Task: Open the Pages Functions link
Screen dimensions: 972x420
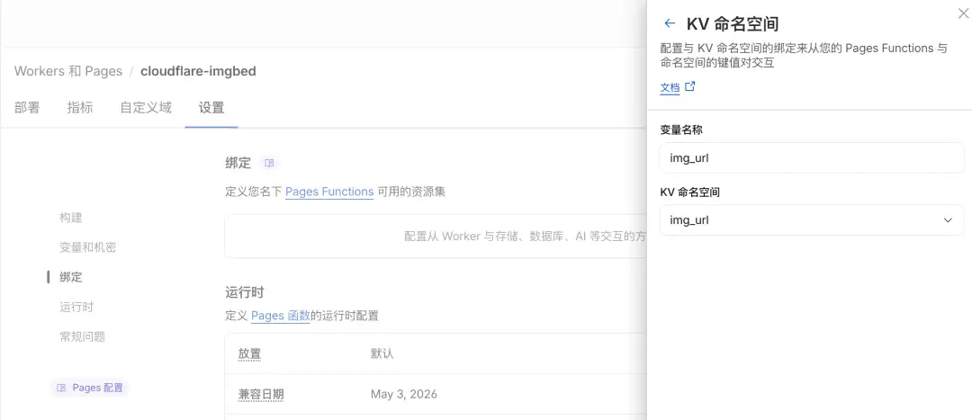Action: [x=329, y=192]
